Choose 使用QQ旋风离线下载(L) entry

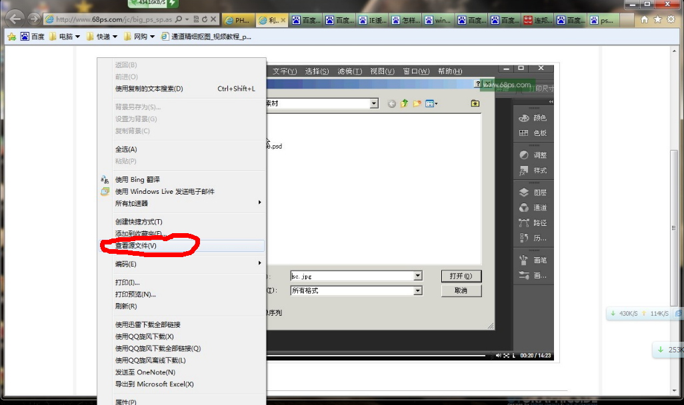click(x=183, y=360)
